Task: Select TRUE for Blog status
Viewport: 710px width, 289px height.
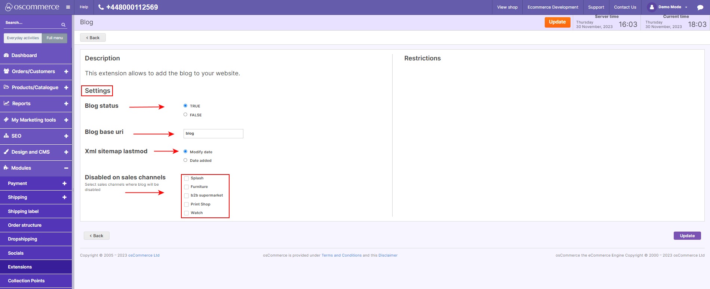Action: (185, 106)
